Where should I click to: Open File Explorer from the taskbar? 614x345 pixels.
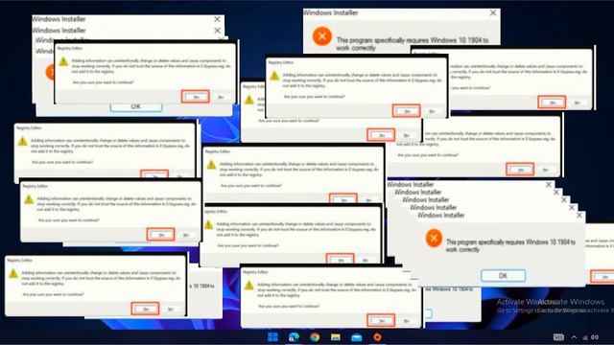[336, 336]
